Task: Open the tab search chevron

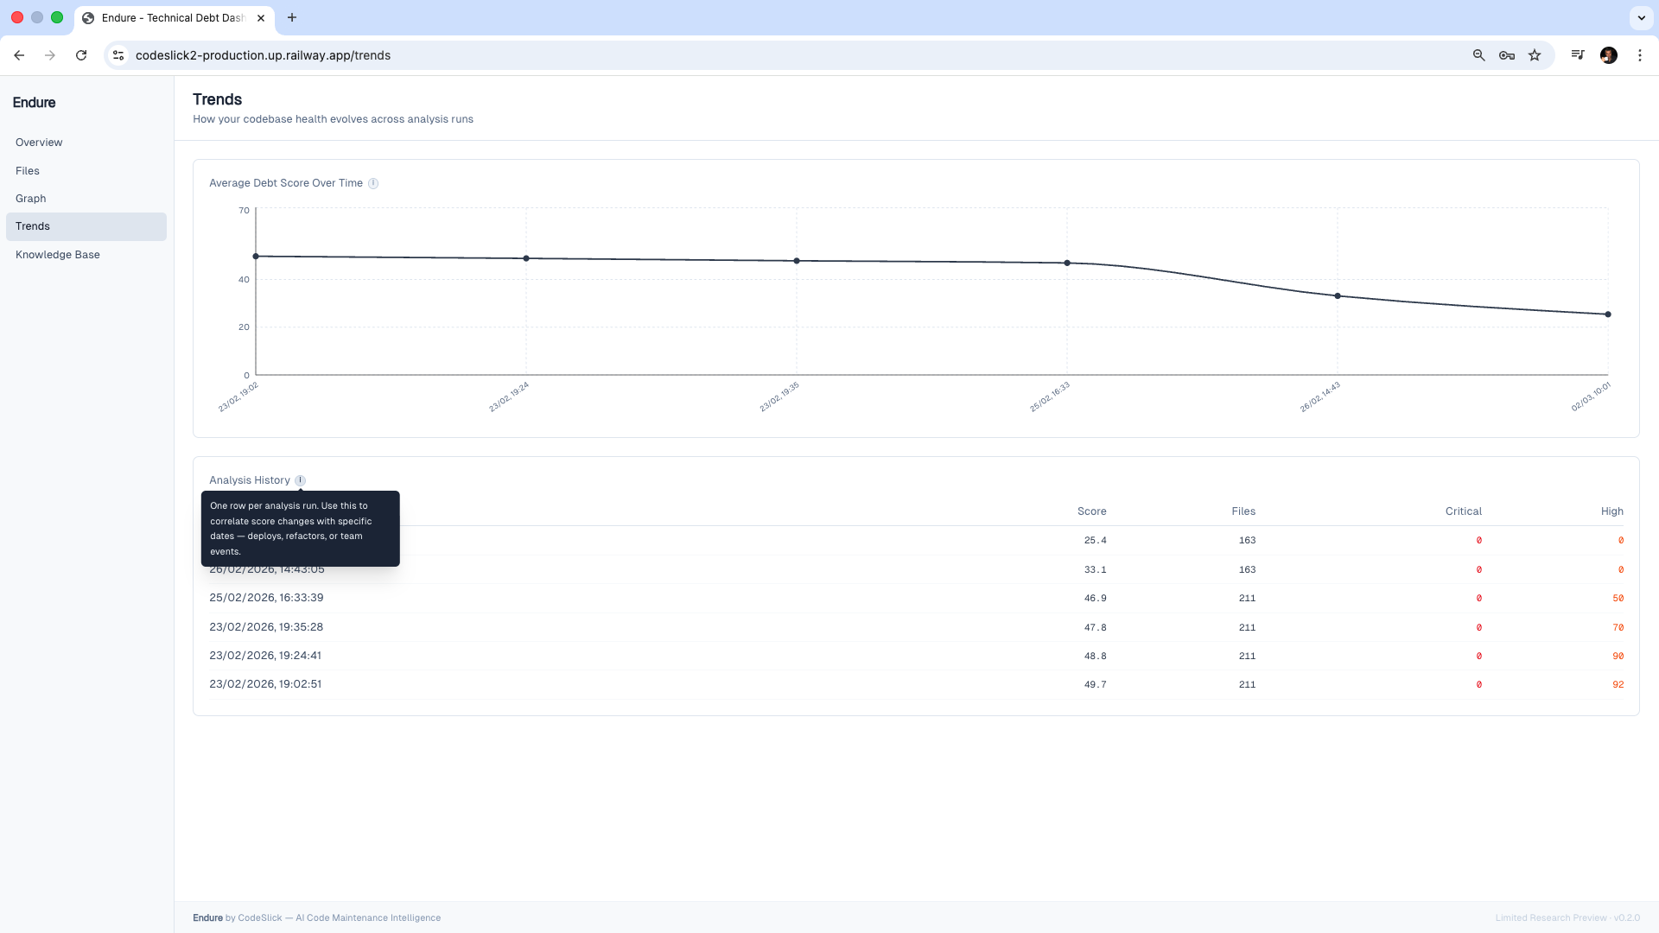Action: [1640, 17]
